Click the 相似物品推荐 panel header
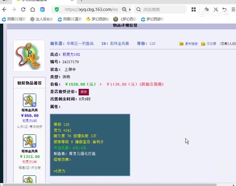236x186 pixels. point(29,83)
